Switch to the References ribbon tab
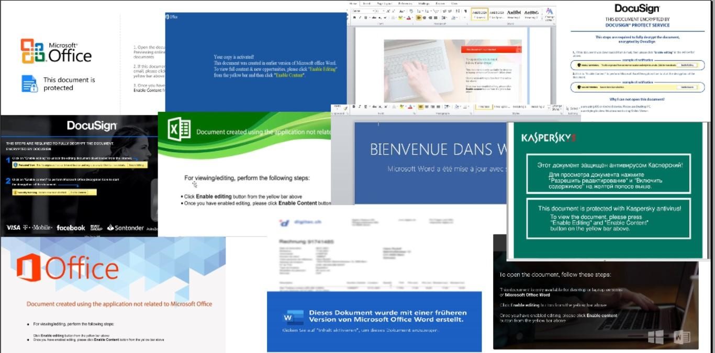Image resolution: width=715 pixels, height=353 pixels. 405,3
